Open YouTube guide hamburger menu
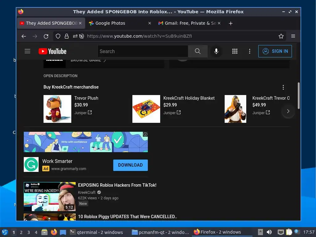Image resolution: width=316 pixels, height=237 pixels. click(x=27, y=51)
